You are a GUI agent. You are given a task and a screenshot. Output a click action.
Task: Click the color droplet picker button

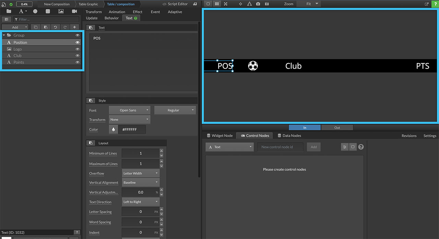pyautogui.click(x=113, y=129)
